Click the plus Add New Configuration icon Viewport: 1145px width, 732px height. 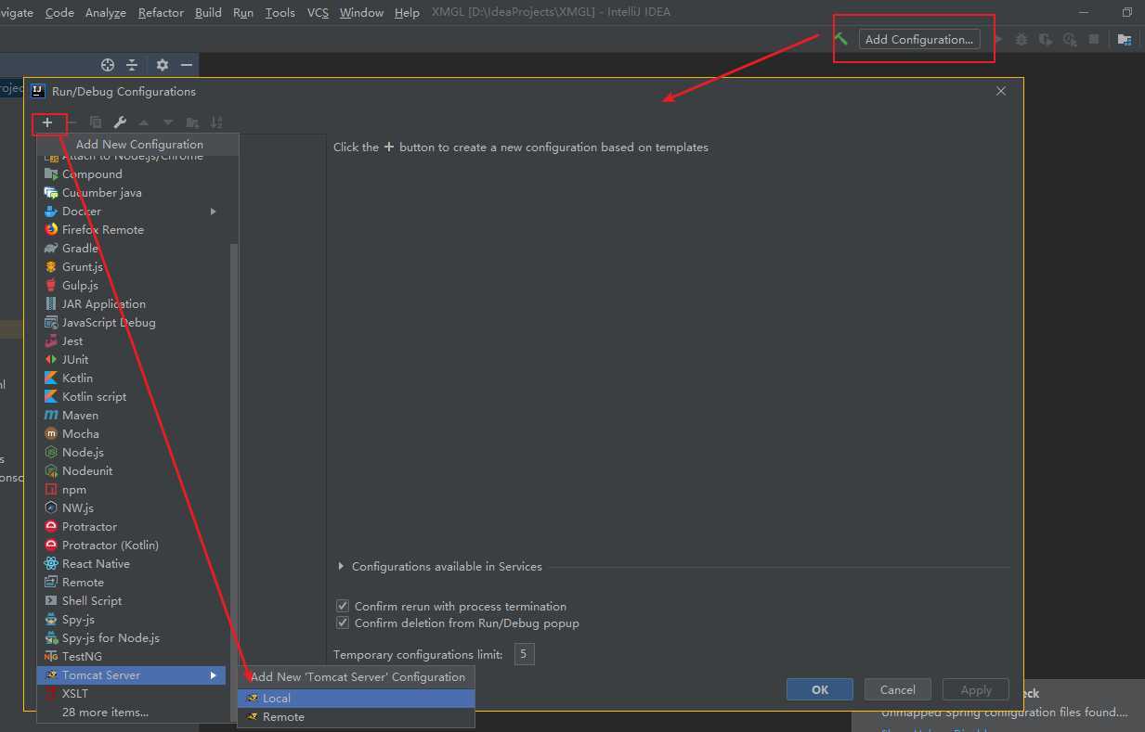click(x=47, y=122)
